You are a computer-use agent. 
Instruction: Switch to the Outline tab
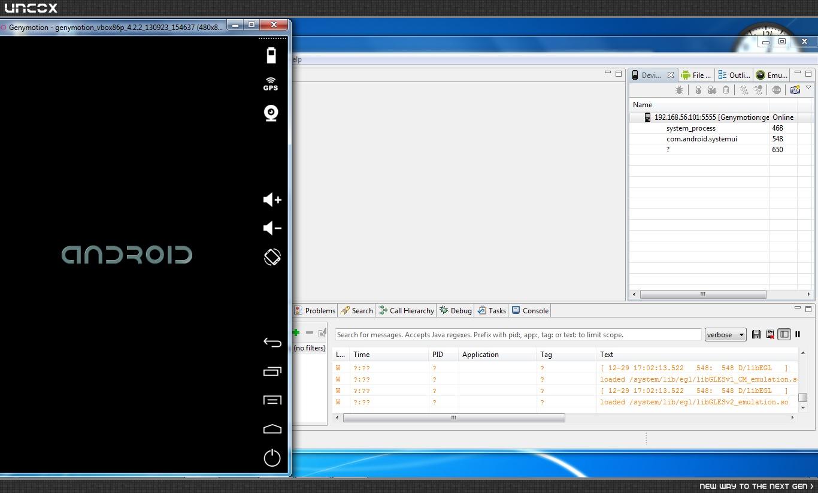pos(734,75)
